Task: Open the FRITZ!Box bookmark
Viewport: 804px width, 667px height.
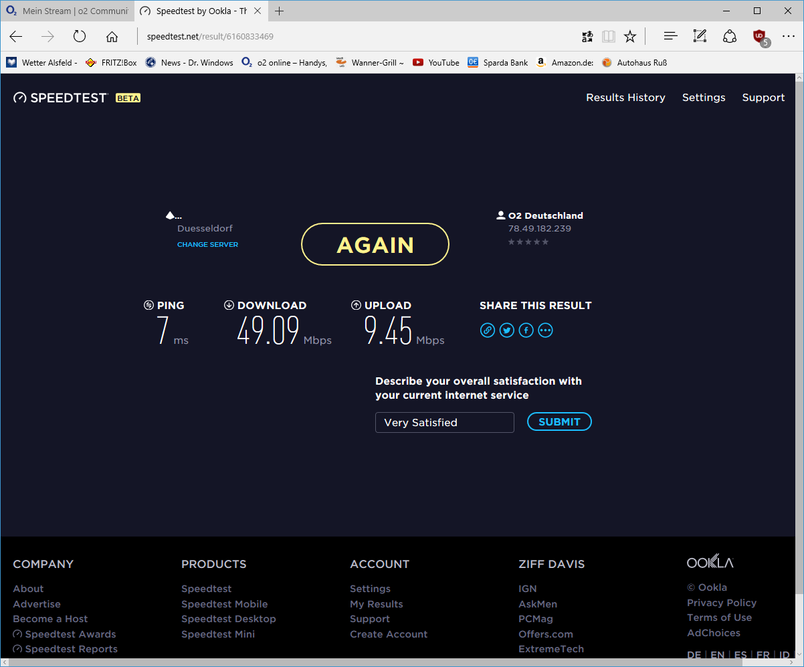Action: pos(111,62)
